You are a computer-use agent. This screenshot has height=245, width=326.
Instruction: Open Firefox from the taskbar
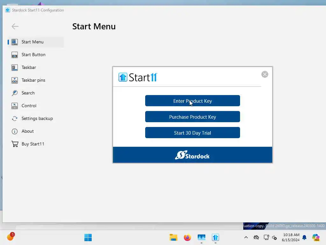[x=187, y=237]
